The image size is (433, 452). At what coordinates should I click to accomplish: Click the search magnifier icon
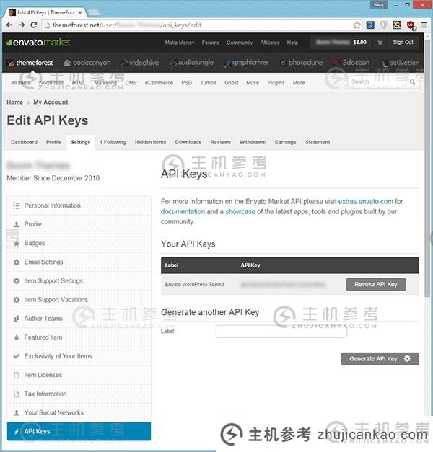pos(413,82)
